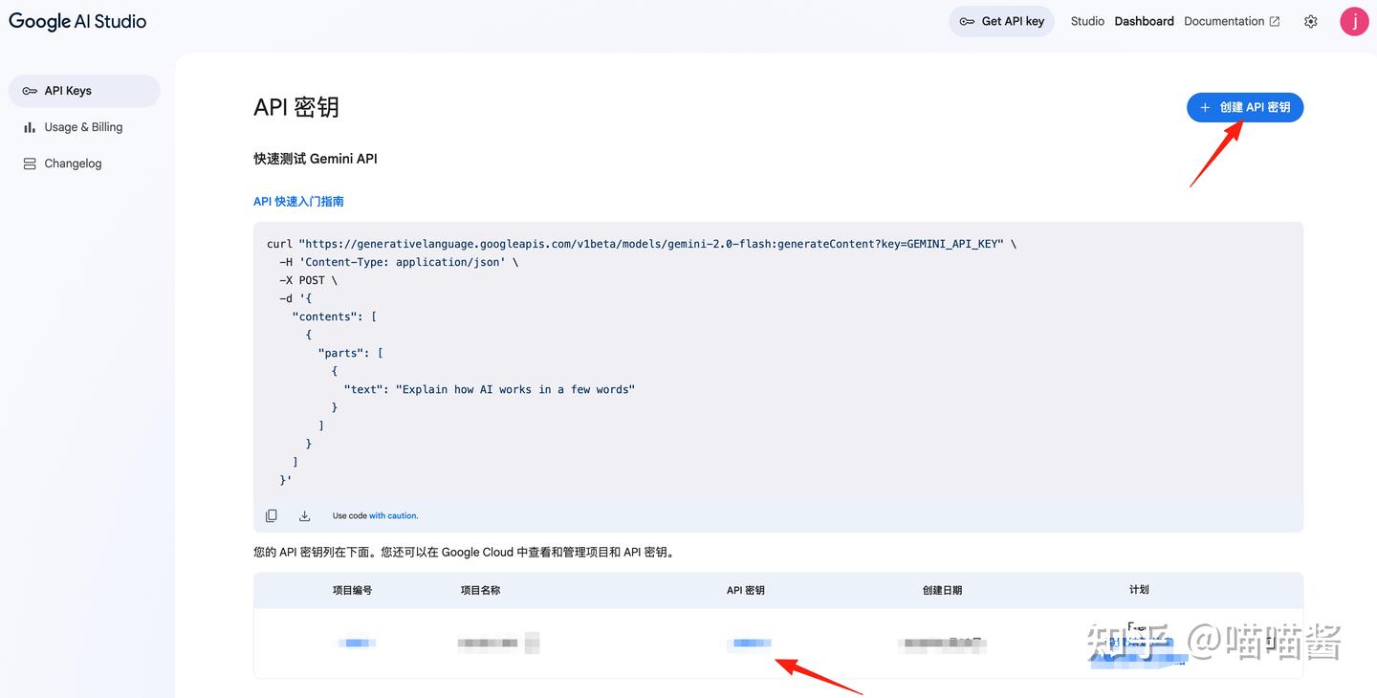Screen dimensions: 1377x698
Task: Switch to the Dashboard tab
Action: point(1144,21)
